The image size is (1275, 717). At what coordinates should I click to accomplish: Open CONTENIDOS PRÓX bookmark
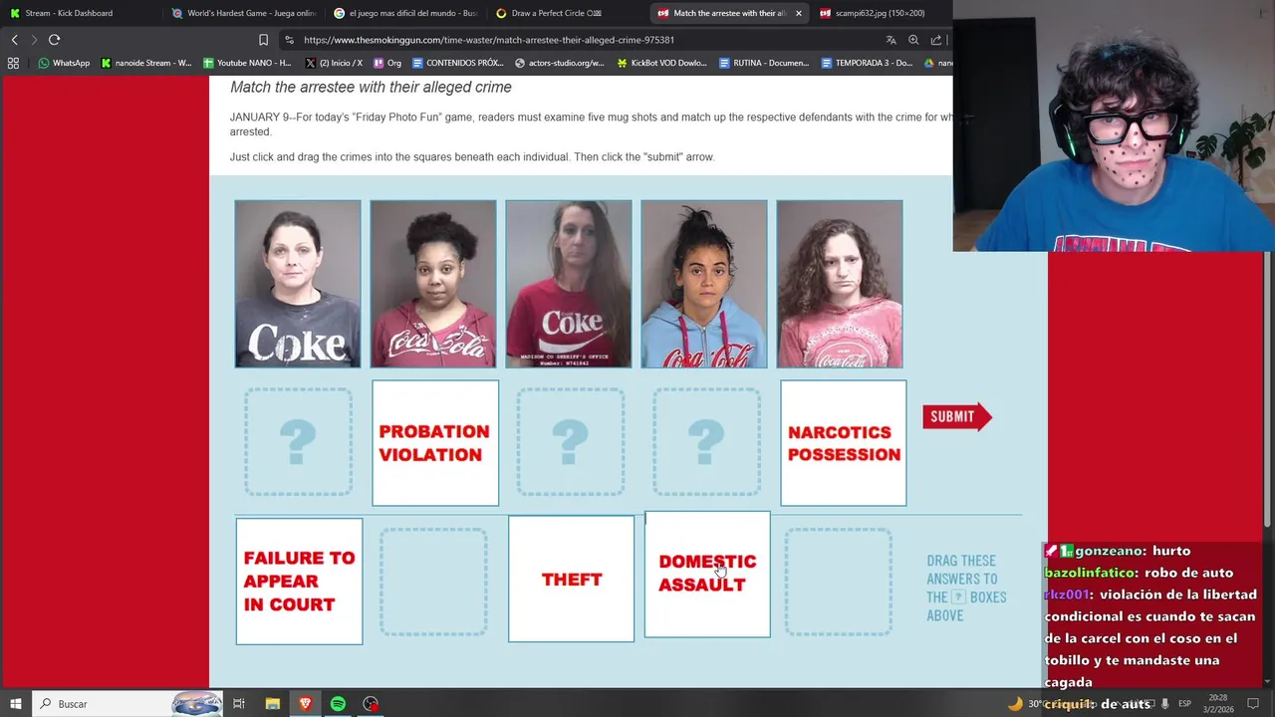pos(458,63)
